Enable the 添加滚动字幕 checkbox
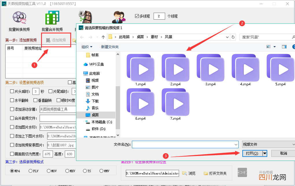The height and width of the screenshot is (186, 295). point(12,109)
